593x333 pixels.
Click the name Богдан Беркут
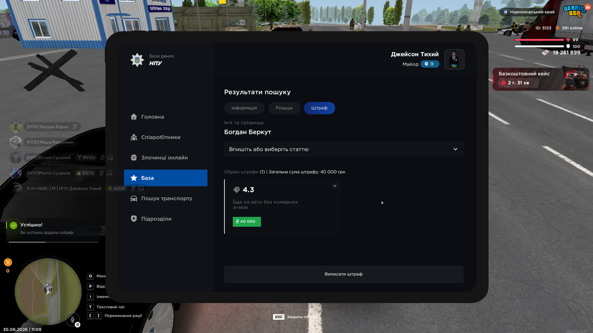[248, 132]
